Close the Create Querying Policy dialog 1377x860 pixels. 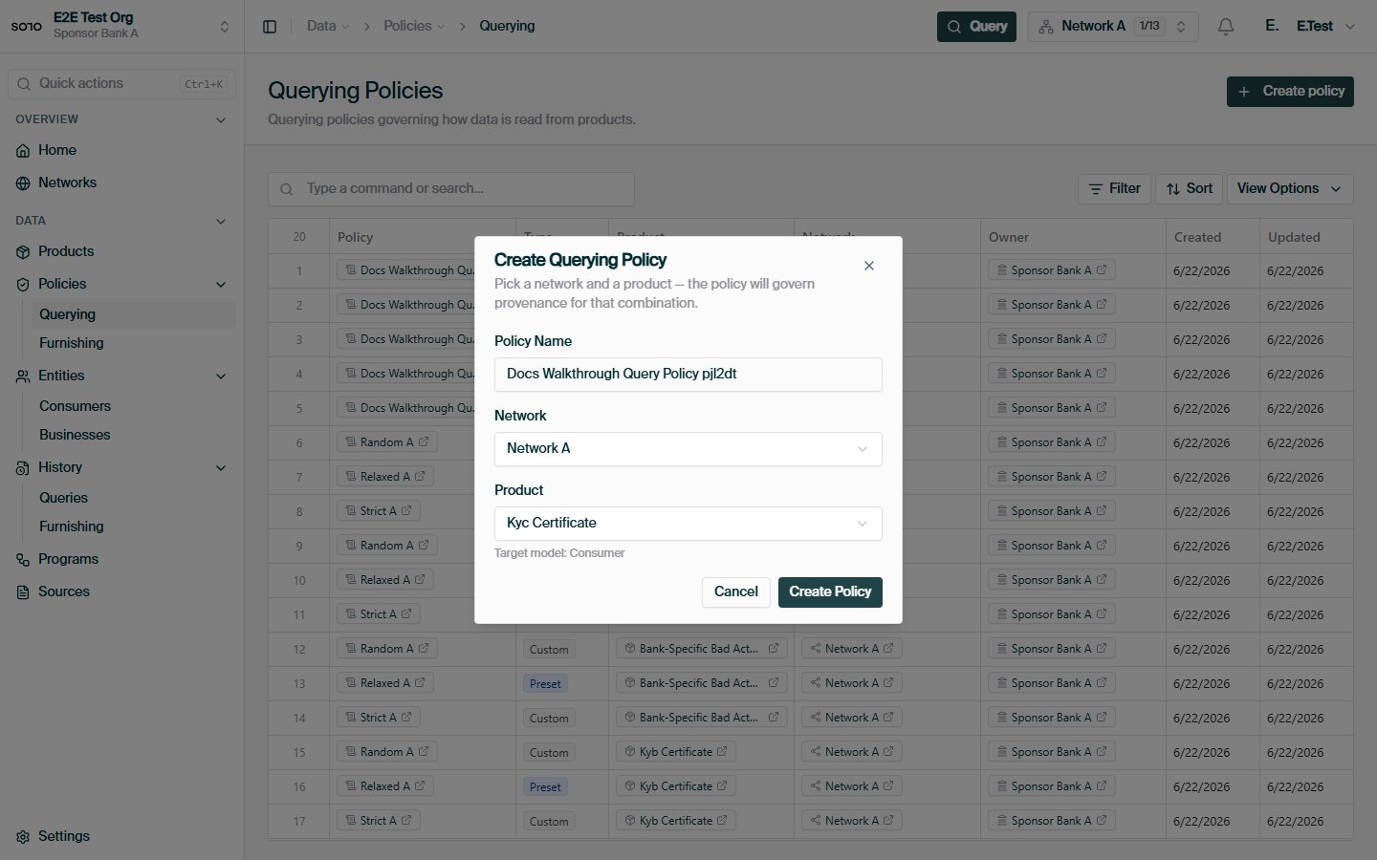(869, 266)
